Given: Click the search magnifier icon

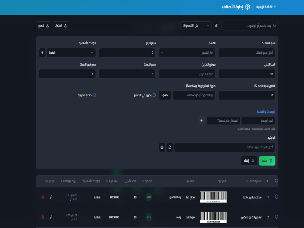Looking at the screenshot, I should pos(274,26).
